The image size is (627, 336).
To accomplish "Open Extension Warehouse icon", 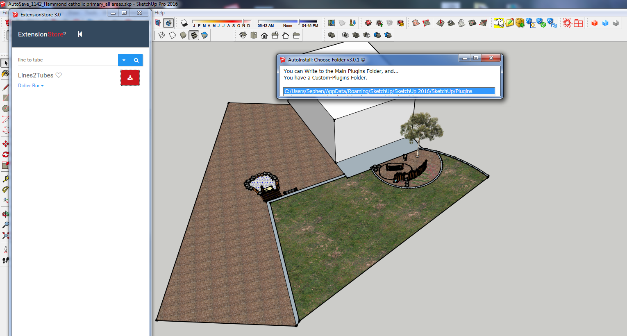I will (x=400, y=23).
